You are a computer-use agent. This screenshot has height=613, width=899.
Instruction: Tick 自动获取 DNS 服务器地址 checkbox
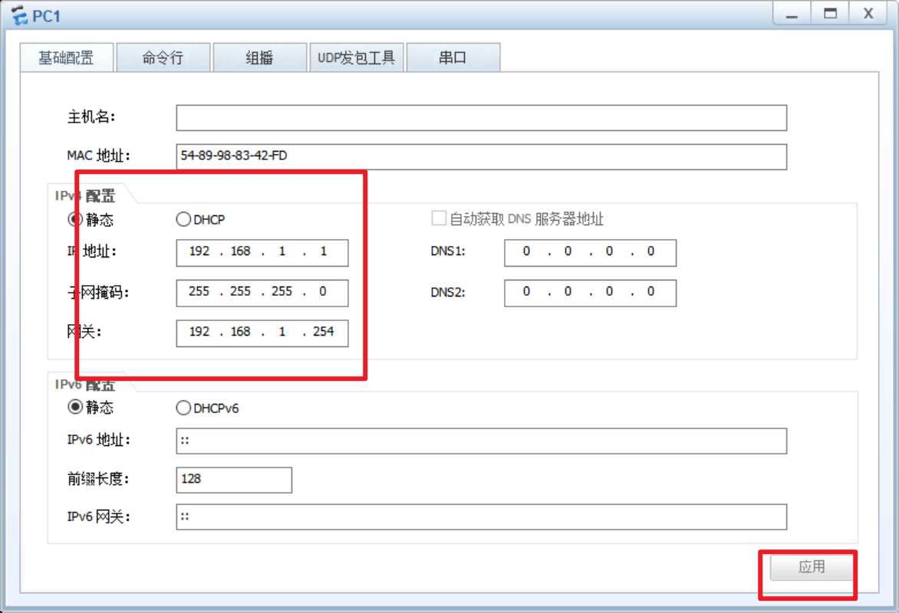point(439,219)
